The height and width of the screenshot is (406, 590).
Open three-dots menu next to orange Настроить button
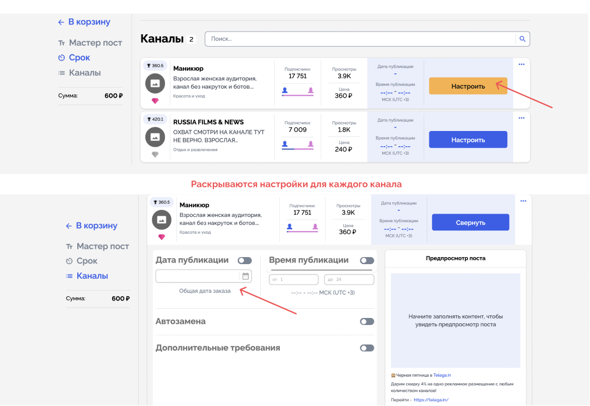pos(521,64)
